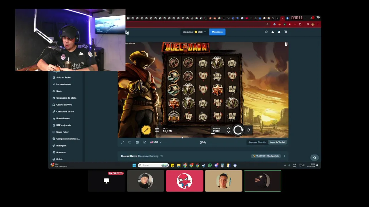
Task: Open File Explorer from the taskbar
Action: (x=179, y=165)
